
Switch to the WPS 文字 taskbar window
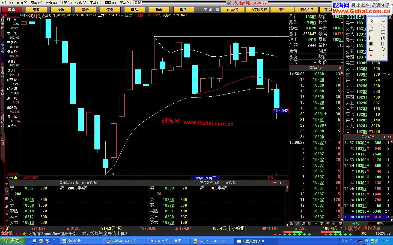(x=168, y=241)
